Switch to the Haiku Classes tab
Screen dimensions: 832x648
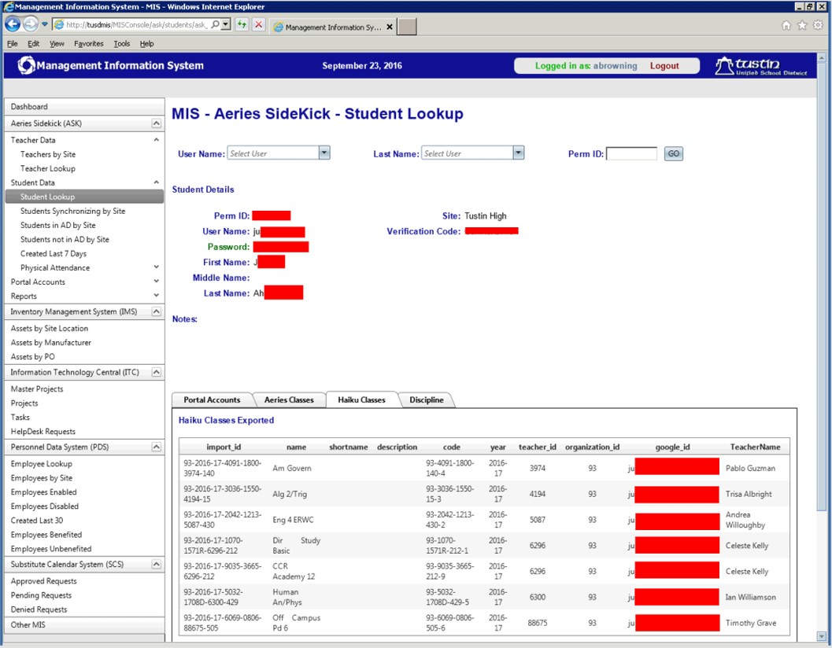(x=361, y=399)
